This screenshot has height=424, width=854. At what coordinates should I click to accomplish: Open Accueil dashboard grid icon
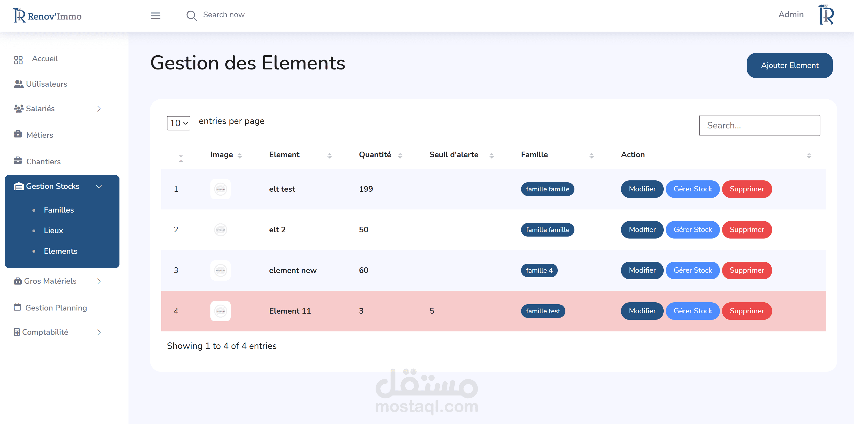(x=18, y=60)
